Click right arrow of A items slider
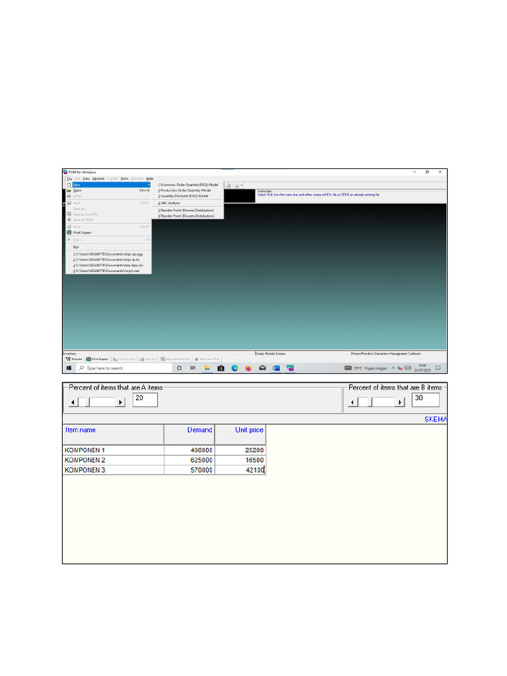Viewport: 507px width, 676px height. click(120, 402)
